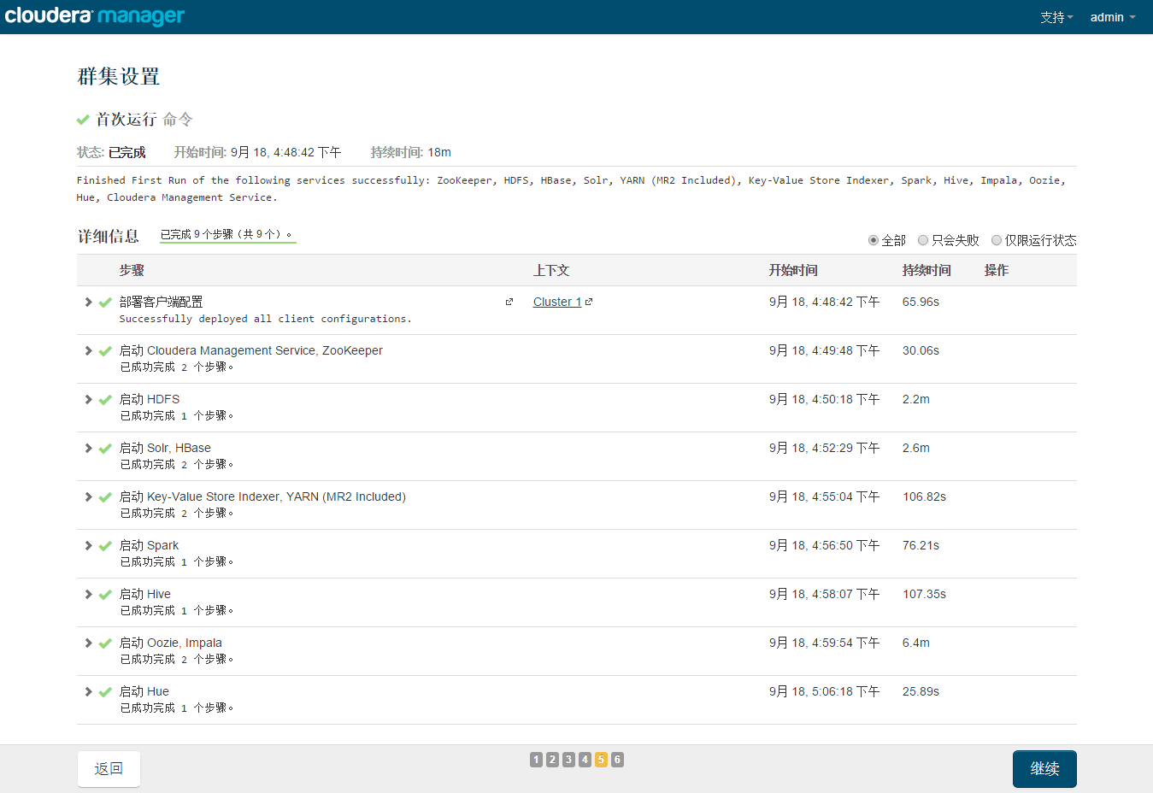1153x793 pixels.
Task: Click the 返回 button
Action: click(x=109, y=769)
